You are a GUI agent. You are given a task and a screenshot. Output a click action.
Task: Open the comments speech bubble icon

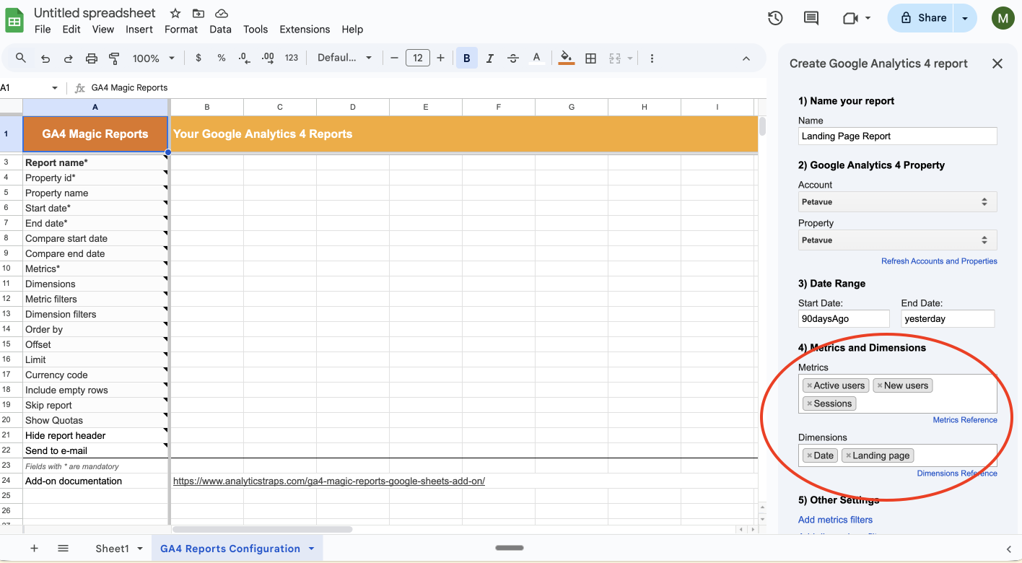coord(811,18)
